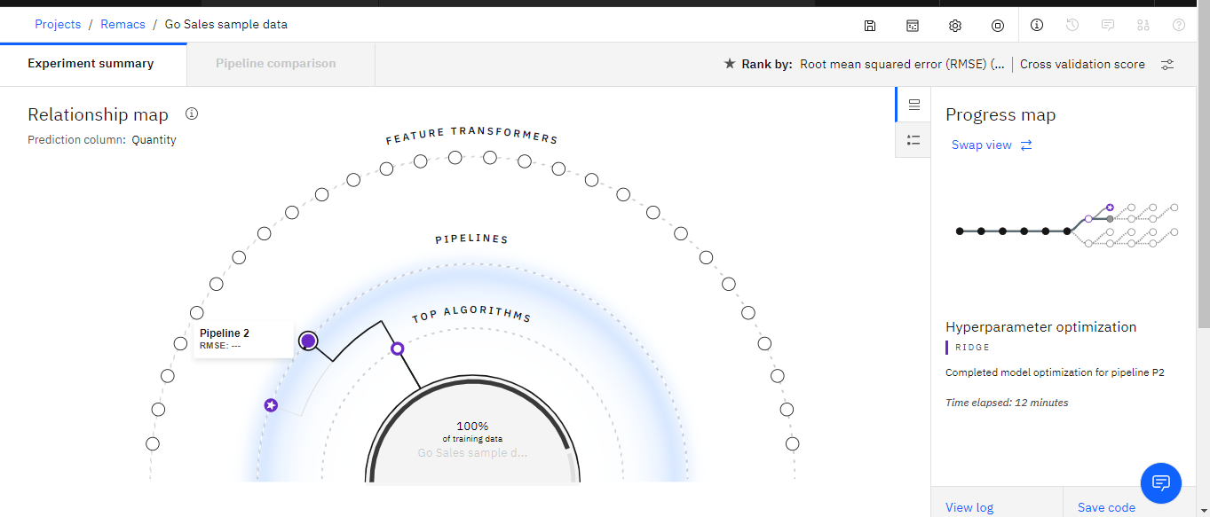The image size is (1210, 517).
Task: Click the Cross validation score option
Action: [1082, 64]
